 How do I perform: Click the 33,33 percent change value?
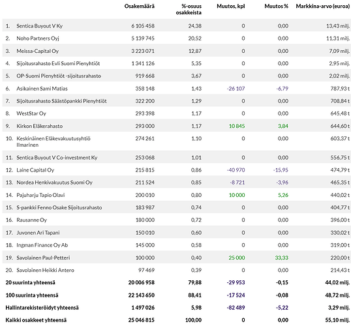282,258
